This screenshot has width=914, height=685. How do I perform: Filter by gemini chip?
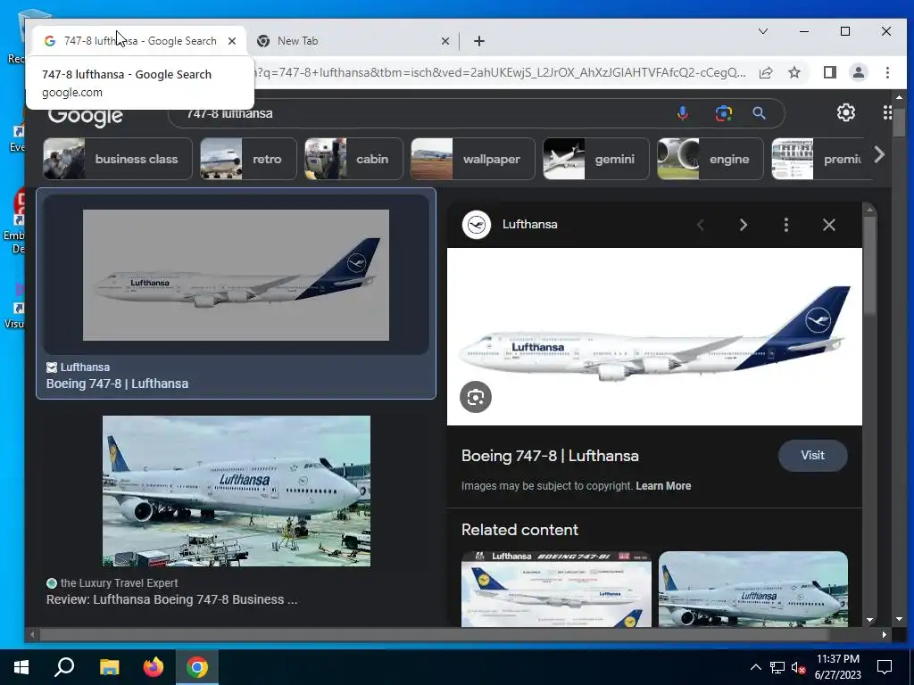click(595, 159)
